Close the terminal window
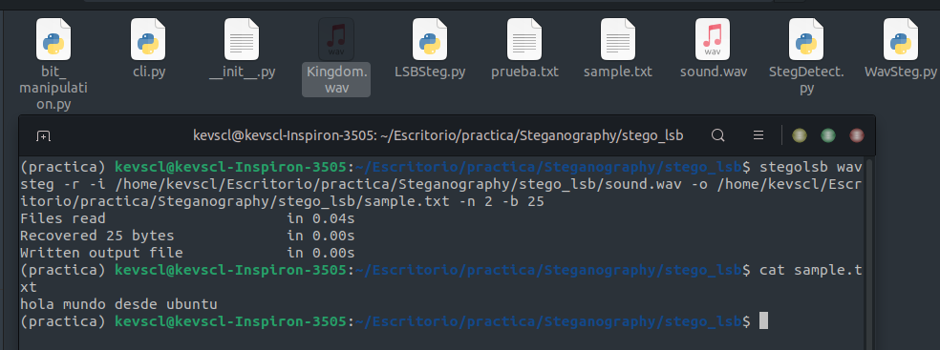 (x=857, y=135)
